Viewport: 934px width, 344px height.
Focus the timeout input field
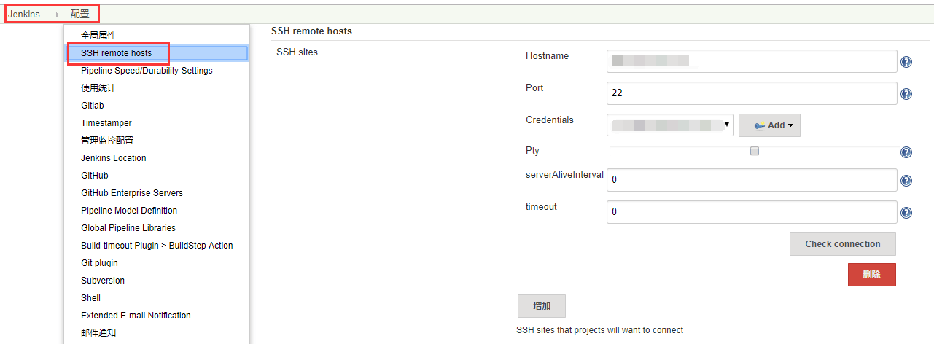752,212
